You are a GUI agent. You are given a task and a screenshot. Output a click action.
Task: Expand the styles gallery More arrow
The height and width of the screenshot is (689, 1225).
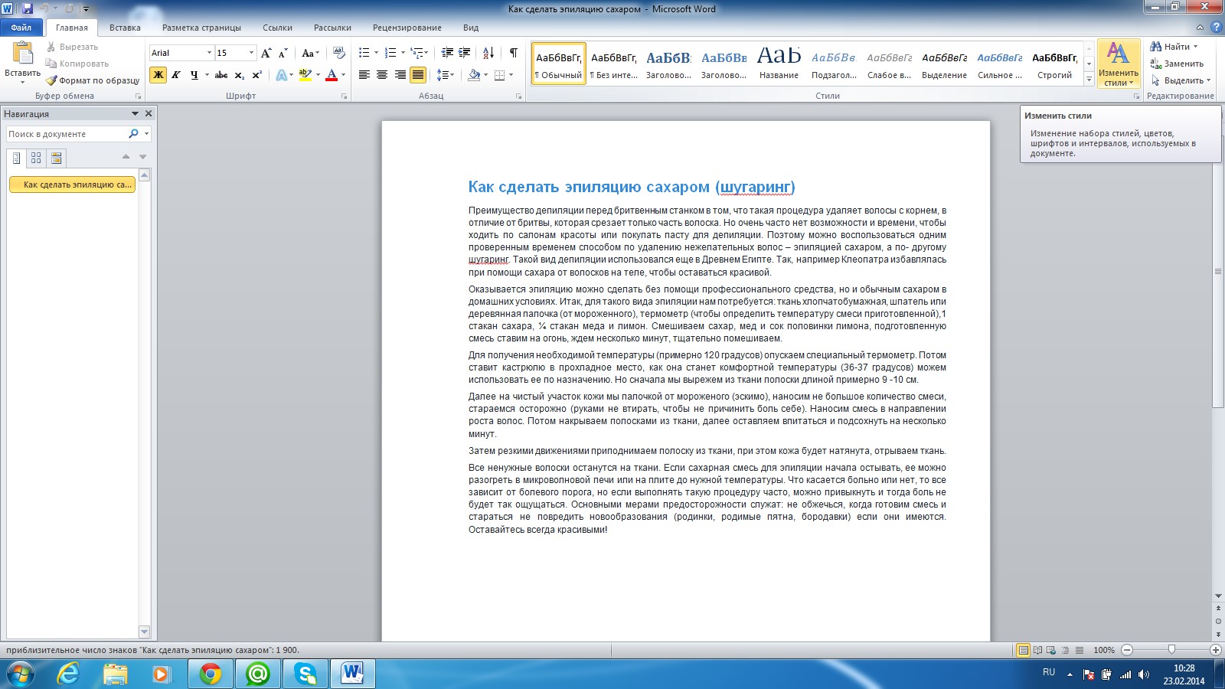click(1089, 79)
